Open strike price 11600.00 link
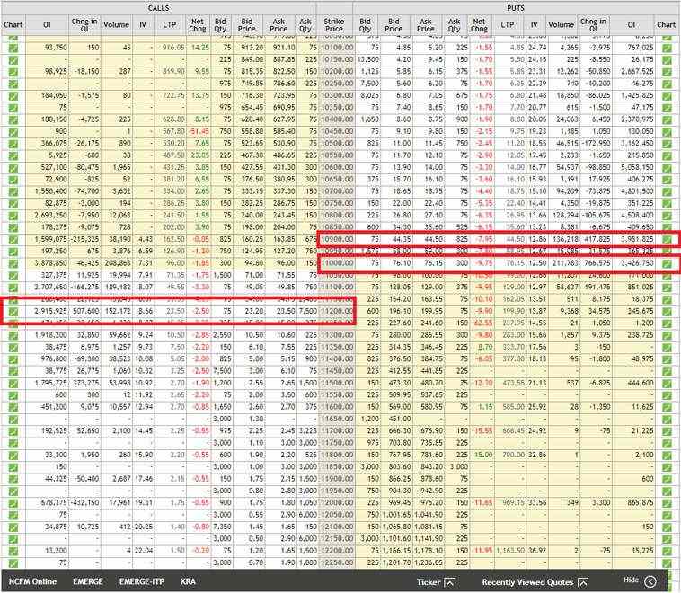The height and width of the screenshot is (593, 681). pyautogui.click(x=337, y=407)
